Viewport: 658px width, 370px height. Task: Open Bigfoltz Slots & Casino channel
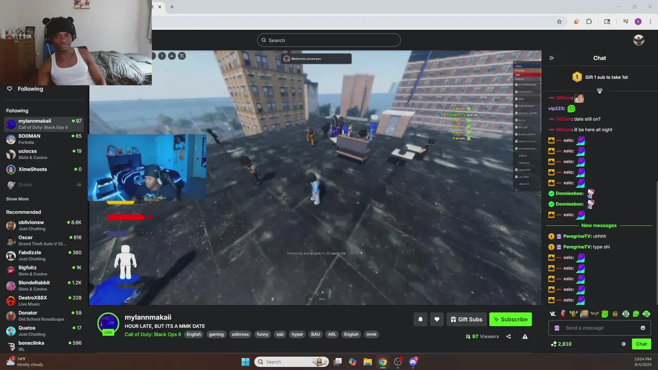[44, 270]
